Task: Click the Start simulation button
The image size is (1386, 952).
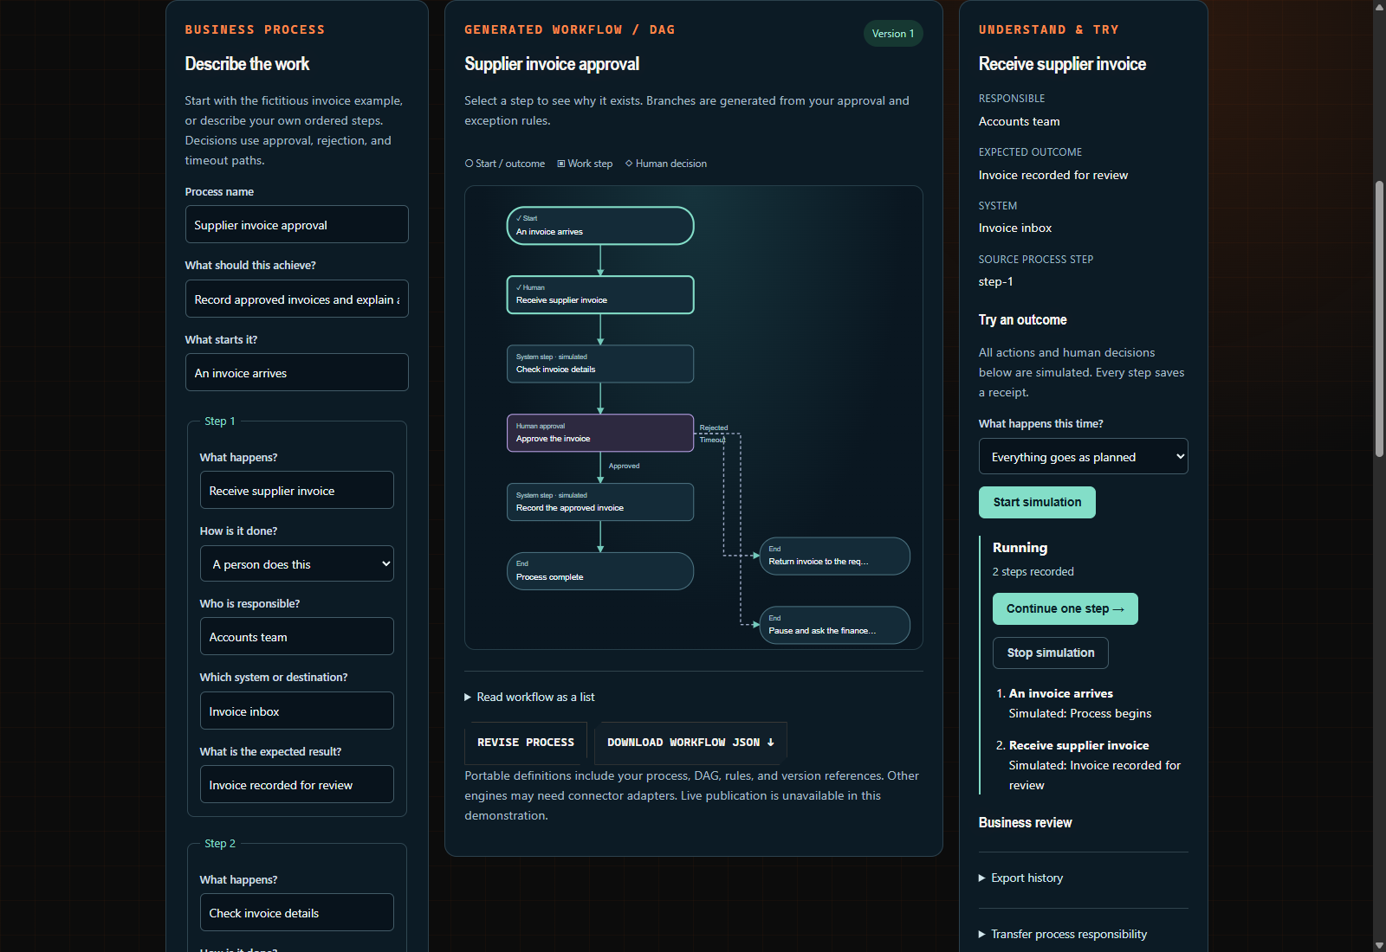Action: click(1037, 502)
